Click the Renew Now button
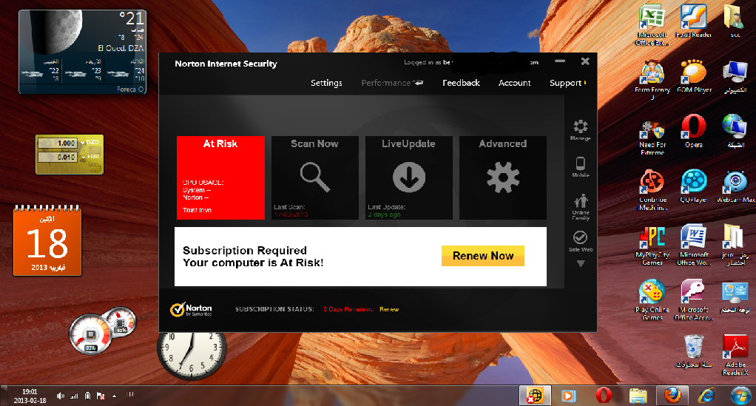 click(x=482, y=256)
